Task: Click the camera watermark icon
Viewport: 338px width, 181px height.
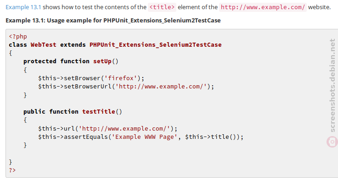Action: (332, 142)
